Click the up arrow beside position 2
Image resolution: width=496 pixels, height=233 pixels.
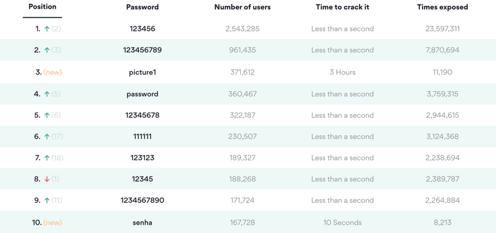coord(47,50)
